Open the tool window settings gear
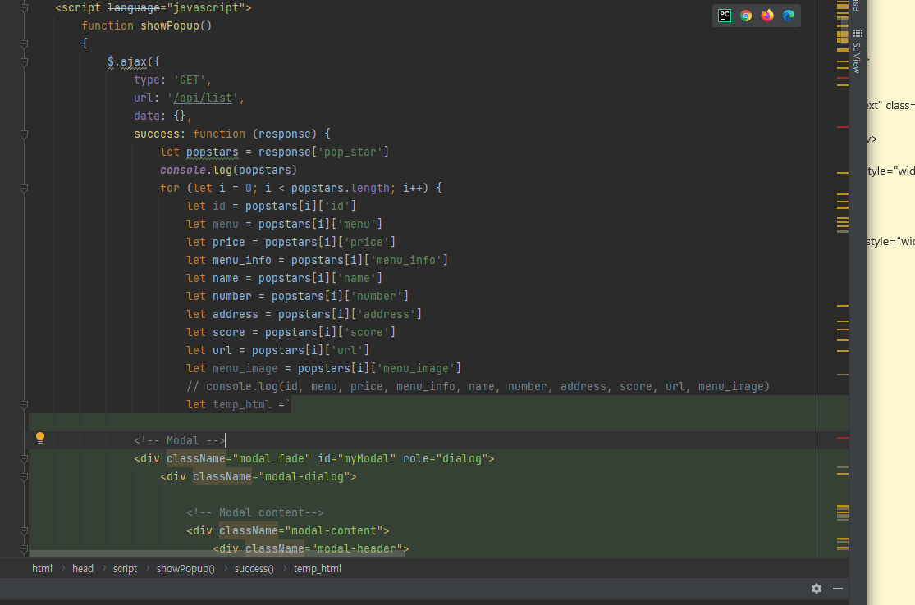915x605 pixels. tap(817, 589)
